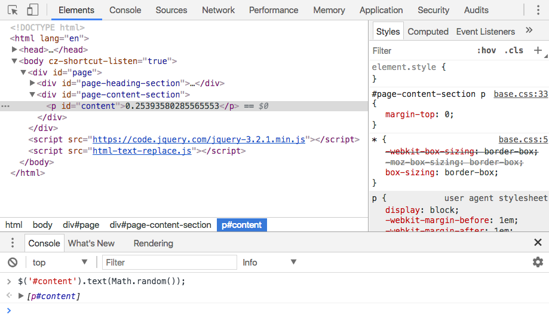This screenshot has height=317, width=549.
Task: Open the Network tab
Action: (x=218, y=10)
